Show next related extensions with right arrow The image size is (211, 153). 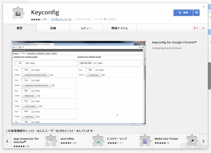coord(204,141)
